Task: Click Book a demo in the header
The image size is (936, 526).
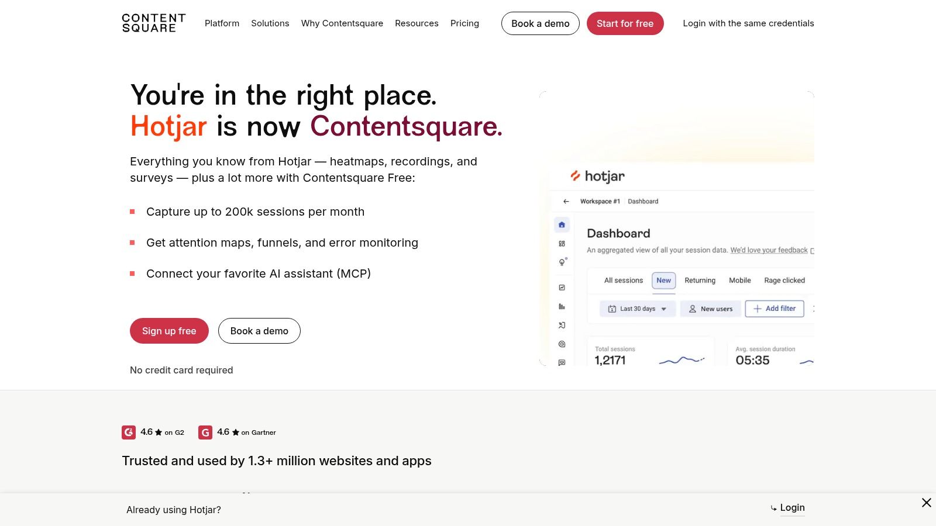Action: (541, 23)
